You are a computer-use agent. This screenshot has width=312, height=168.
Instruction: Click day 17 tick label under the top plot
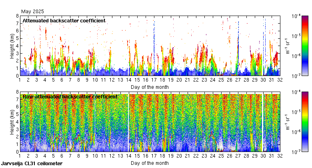point(154,80)
